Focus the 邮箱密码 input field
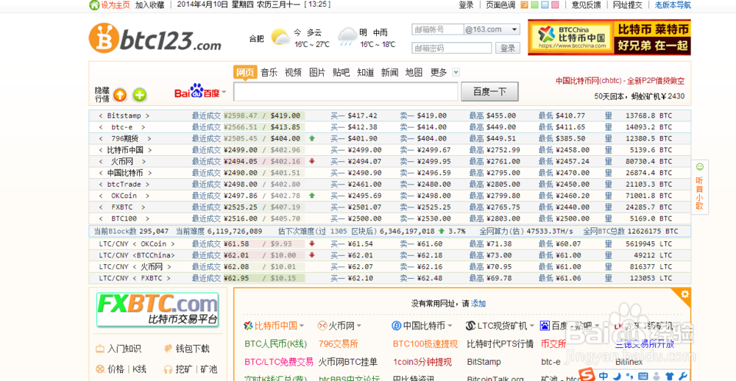 point(452,48)
